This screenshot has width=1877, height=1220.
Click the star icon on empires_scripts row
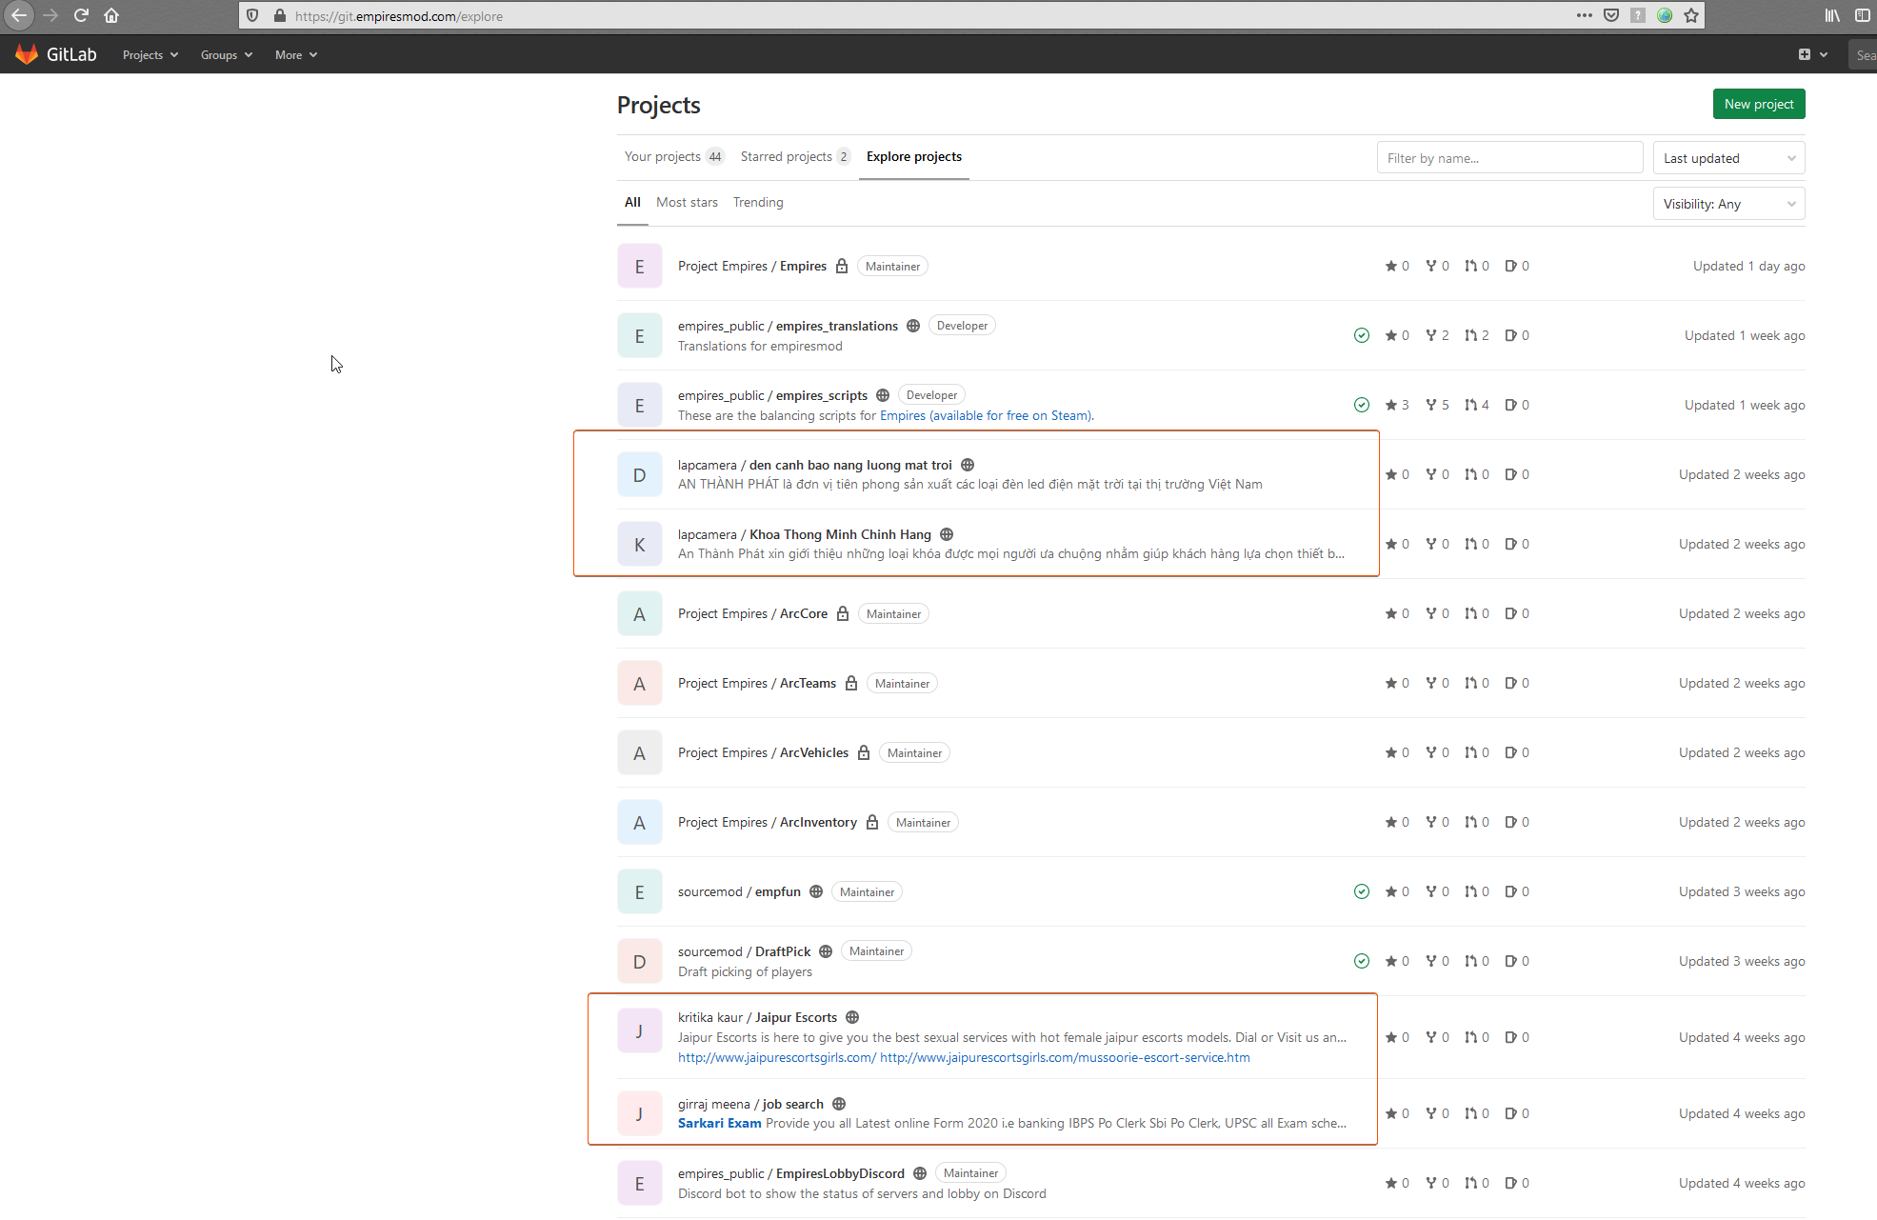[x=1391, y=405]
